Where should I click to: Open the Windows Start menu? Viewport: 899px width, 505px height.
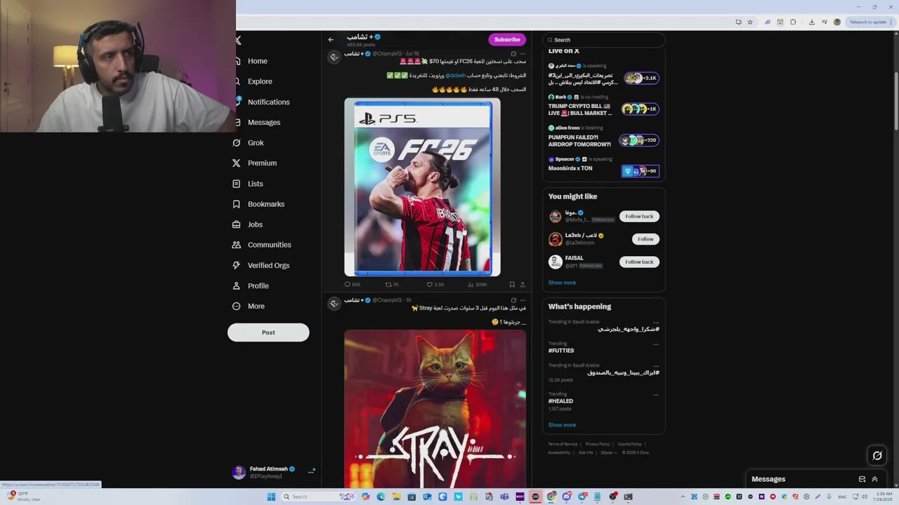pos(271,497)
